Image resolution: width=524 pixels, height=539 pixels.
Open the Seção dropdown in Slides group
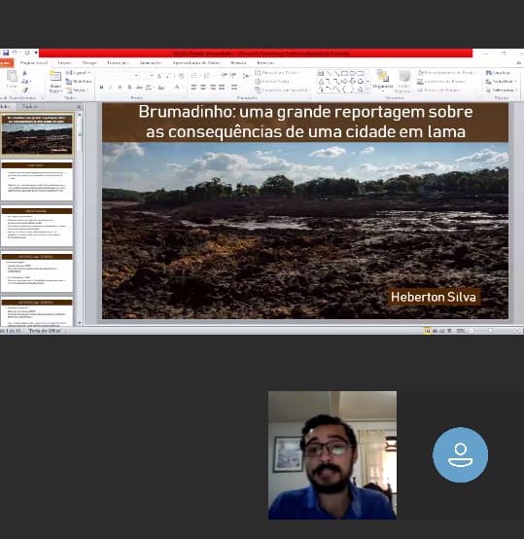77,90
